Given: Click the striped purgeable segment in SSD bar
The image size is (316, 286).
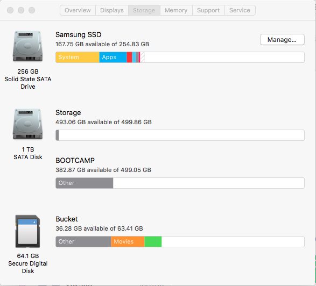Looking at the screenshot, I should 142,58.
